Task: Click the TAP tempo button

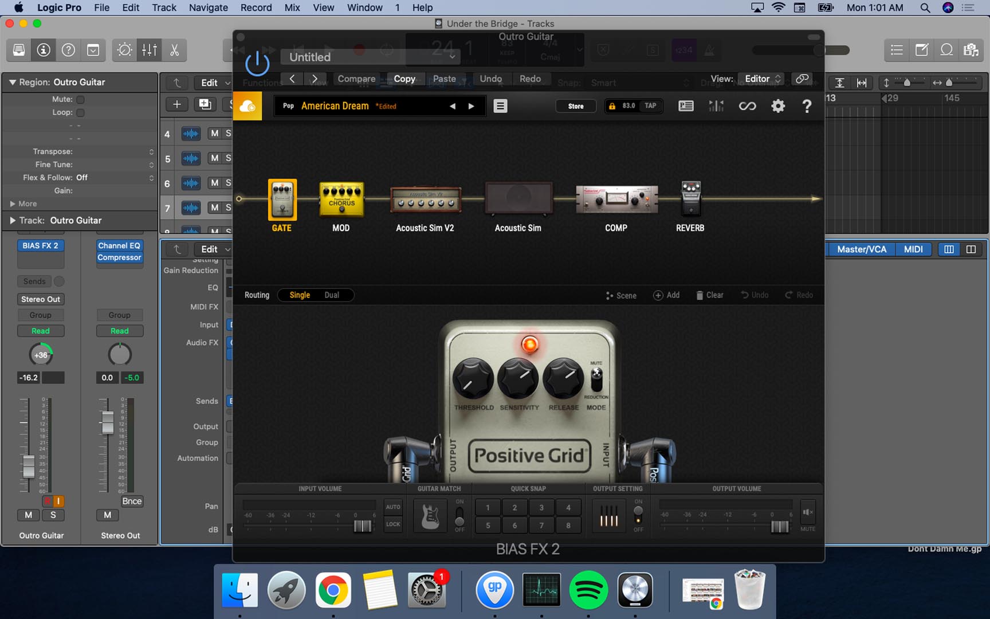Action: (x=650, y=106)
